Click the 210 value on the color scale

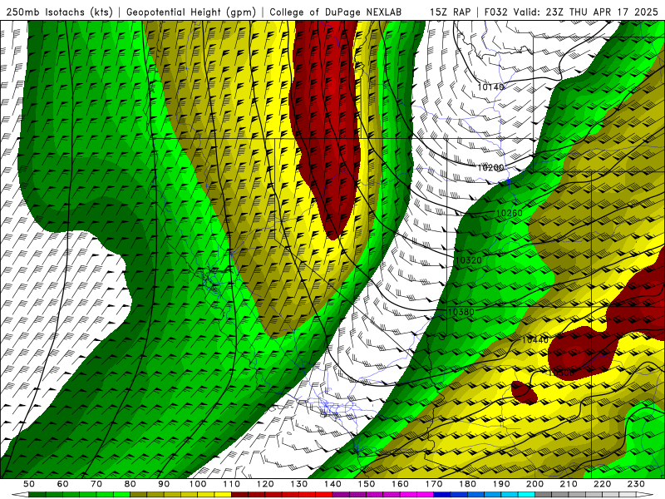pyautogui.click(x=569, y=484)
